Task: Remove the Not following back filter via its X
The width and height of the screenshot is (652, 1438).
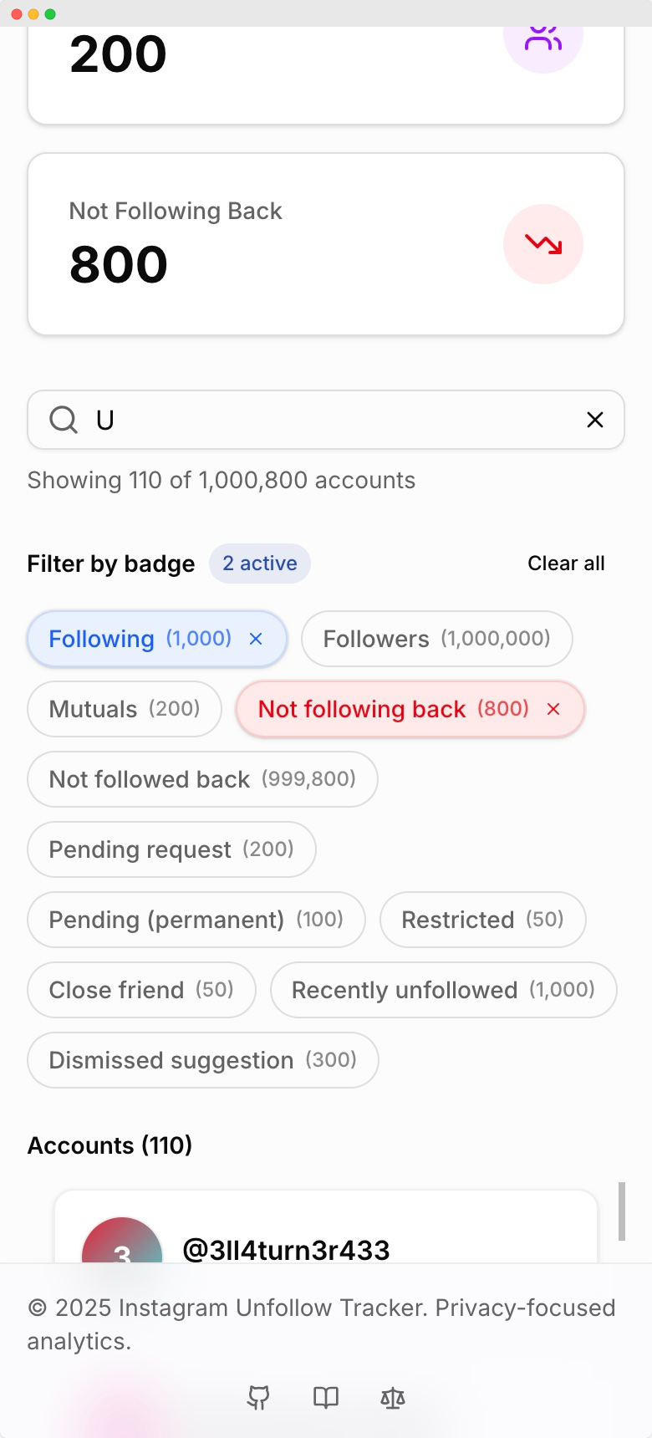Action: [553, 709]
